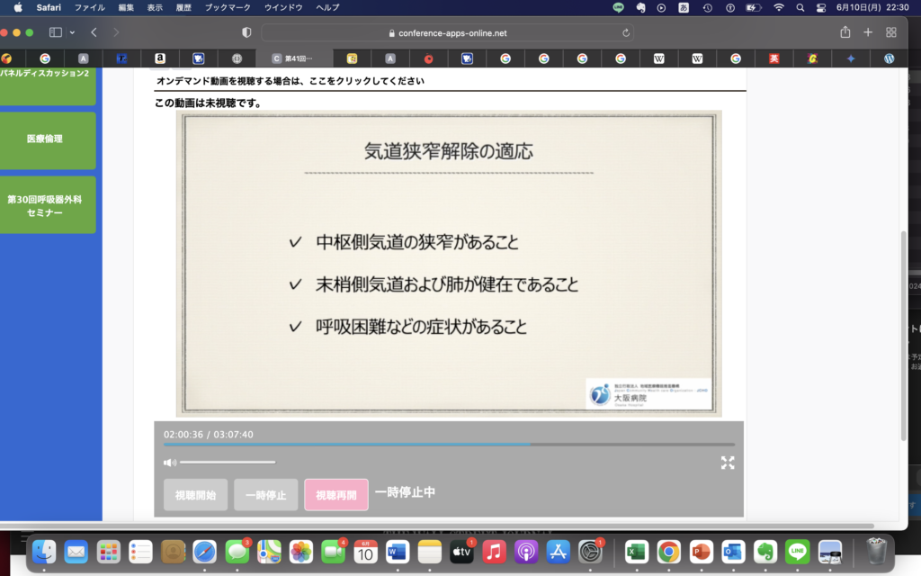Image resolution: width=921 pixels, height=576 pixels.
Task: Open the 履歴 menu in menu bar
Action: (183, 7)
